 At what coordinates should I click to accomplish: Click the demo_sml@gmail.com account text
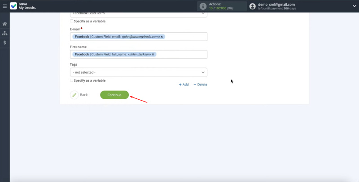(x=276, y=4)
